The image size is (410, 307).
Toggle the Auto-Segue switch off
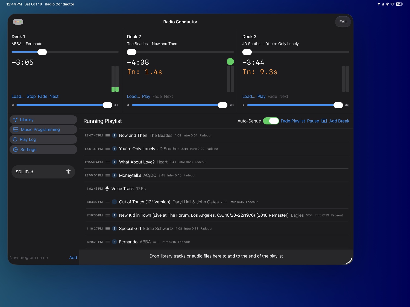click(271, 121)
